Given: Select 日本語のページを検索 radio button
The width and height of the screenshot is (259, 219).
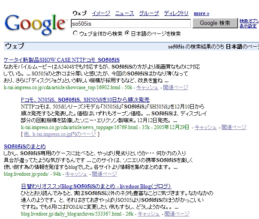Looking at the screenshot, I should (x=127, y=33).
